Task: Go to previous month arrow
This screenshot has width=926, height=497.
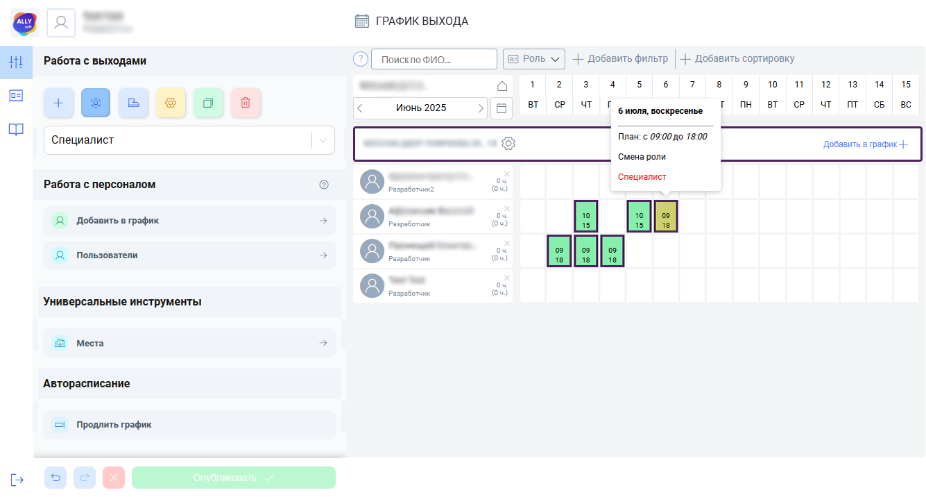Action: click(x=360, y=108)
